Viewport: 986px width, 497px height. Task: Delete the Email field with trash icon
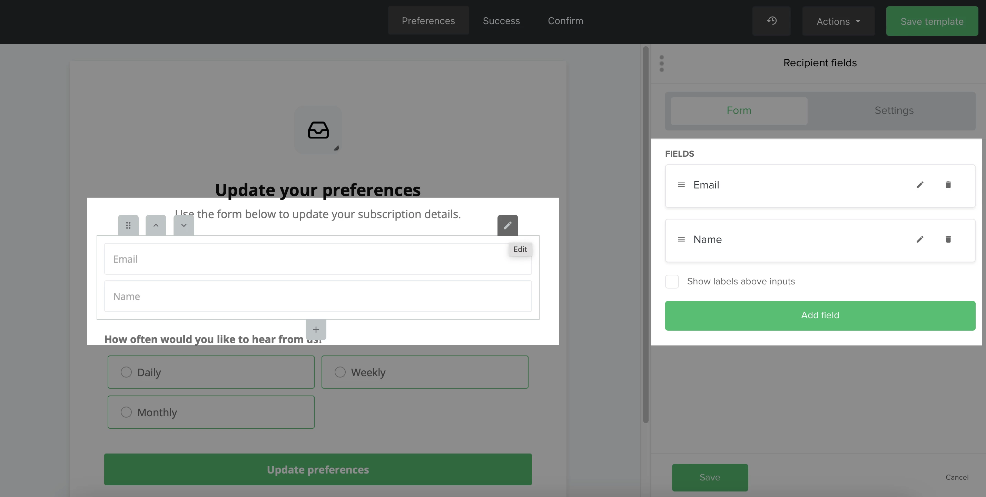pos(948,185)
